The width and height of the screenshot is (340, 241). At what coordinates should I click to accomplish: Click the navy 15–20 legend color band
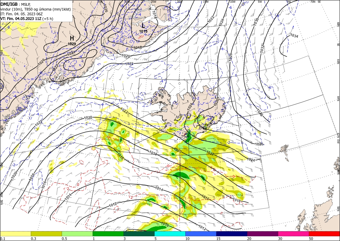pos(232,234)
